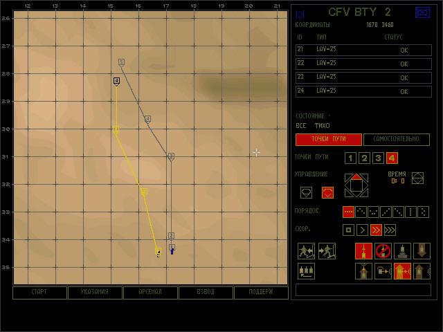The image size is (443, 332).
Task: Click the infantry dismount (exit vehicle) icon
Action: [306, 251]
